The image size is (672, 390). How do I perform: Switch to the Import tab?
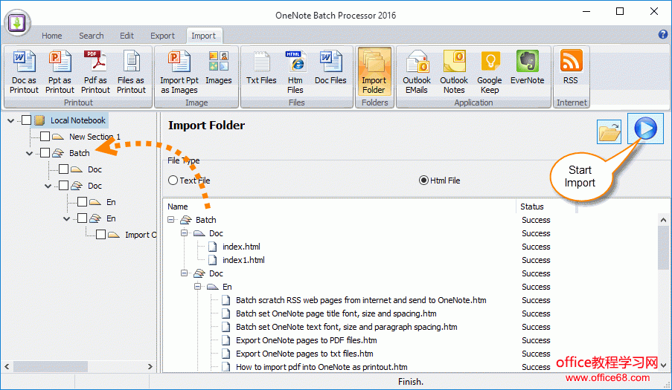pyautogui.click(x=204, y=36)
